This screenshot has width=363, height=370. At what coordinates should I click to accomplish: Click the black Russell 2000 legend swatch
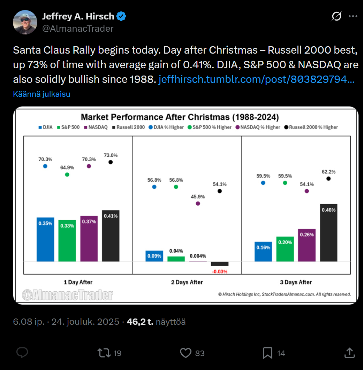[x=114, y=127]
